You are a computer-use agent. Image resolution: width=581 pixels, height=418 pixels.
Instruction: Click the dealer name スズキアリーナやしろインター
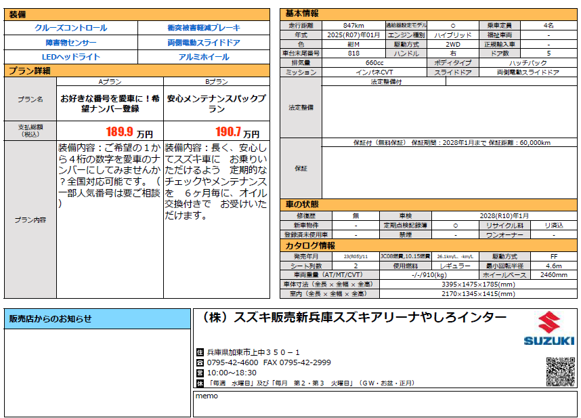(352, 318)
